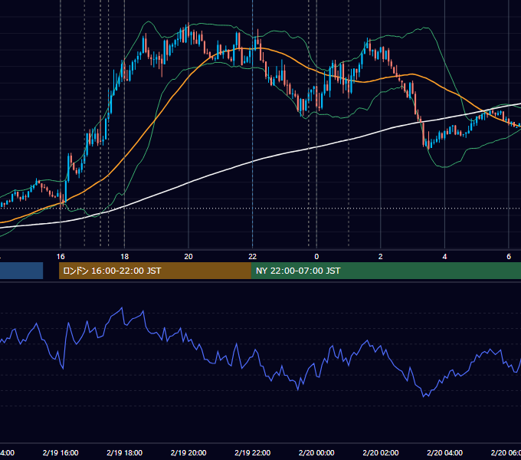Click the 2/20 04:00 date label

pyautogui.click(x=444, y=452)
